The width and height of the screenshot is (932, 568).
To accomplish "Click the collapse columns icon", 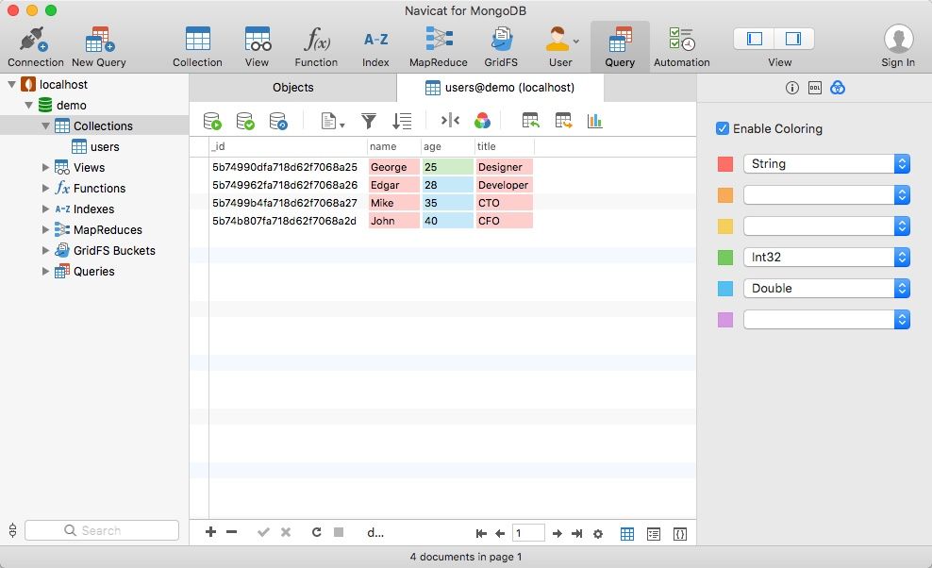I will click(450, 121).
